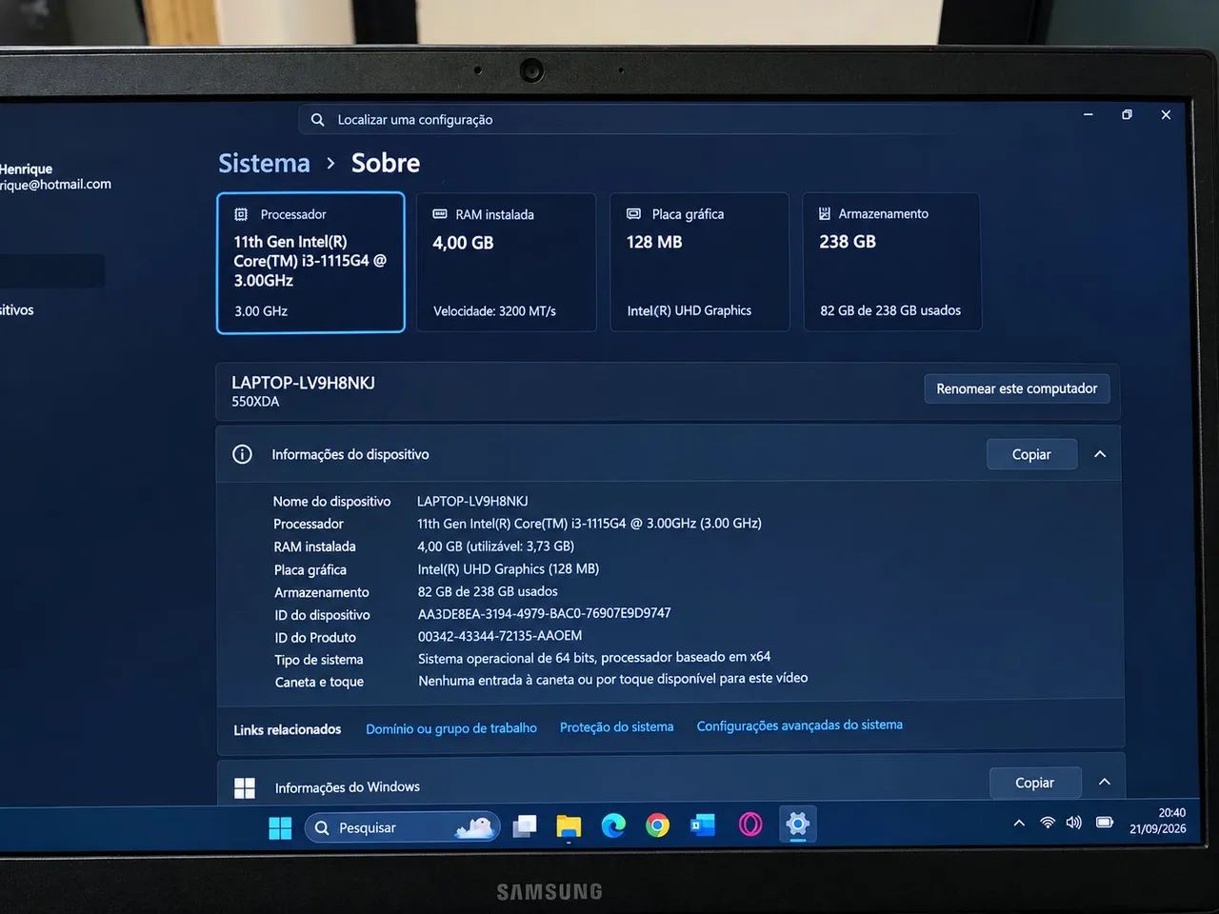The height and width of the screenshot is (914, 1219).
Task: Collapse Informações do Windows section
Action: [x=1105, y=782]
